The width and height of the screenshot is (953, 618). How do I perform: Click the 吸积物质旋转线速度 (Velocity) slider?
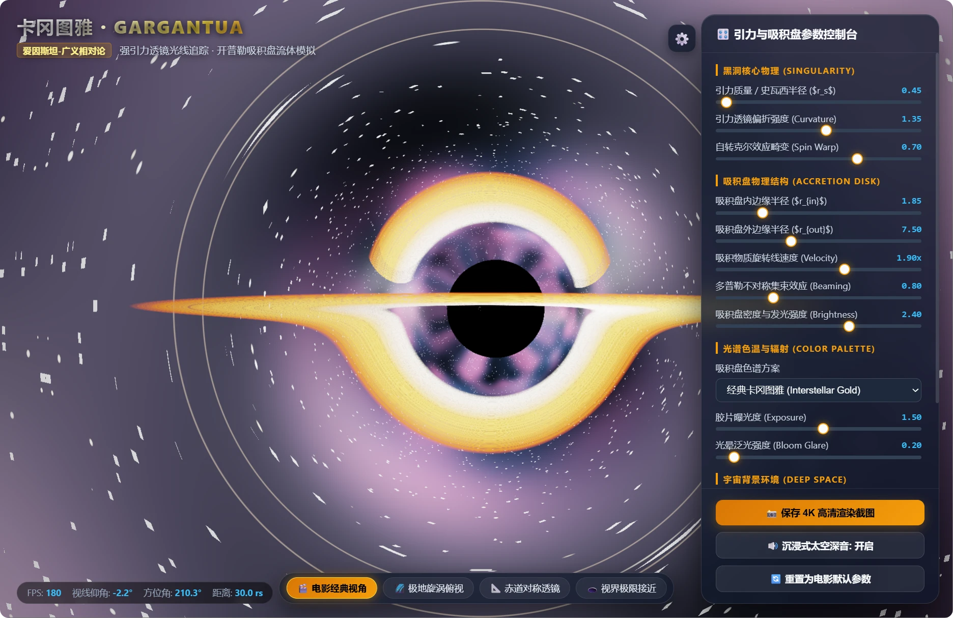(818, 269)
